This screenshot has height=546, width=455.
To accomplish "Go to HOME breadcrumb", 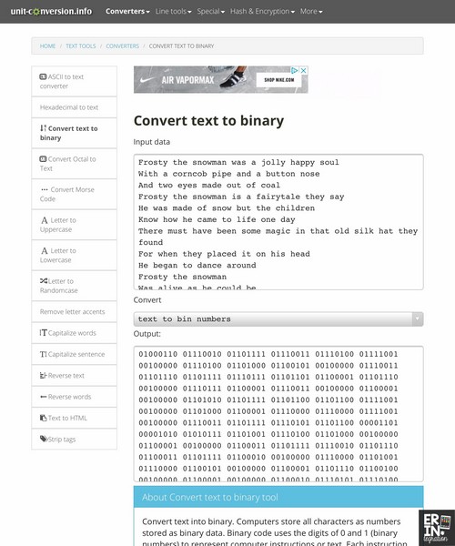I will click(x=47, y=46).
